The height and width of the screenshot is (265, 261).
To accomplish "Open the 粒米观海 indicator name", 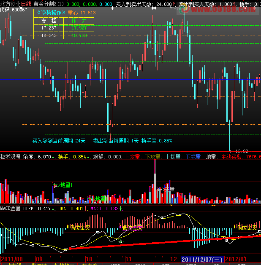I will [x=10, y=157].
